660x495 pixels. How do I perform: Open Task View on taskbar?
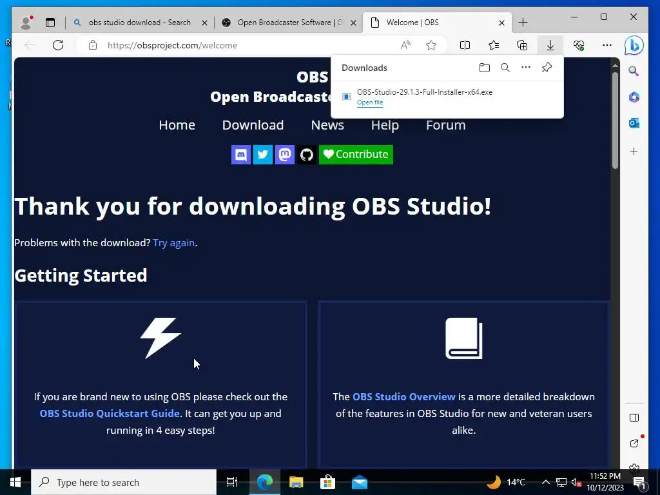pyautogui.click(x=232, y=482)
